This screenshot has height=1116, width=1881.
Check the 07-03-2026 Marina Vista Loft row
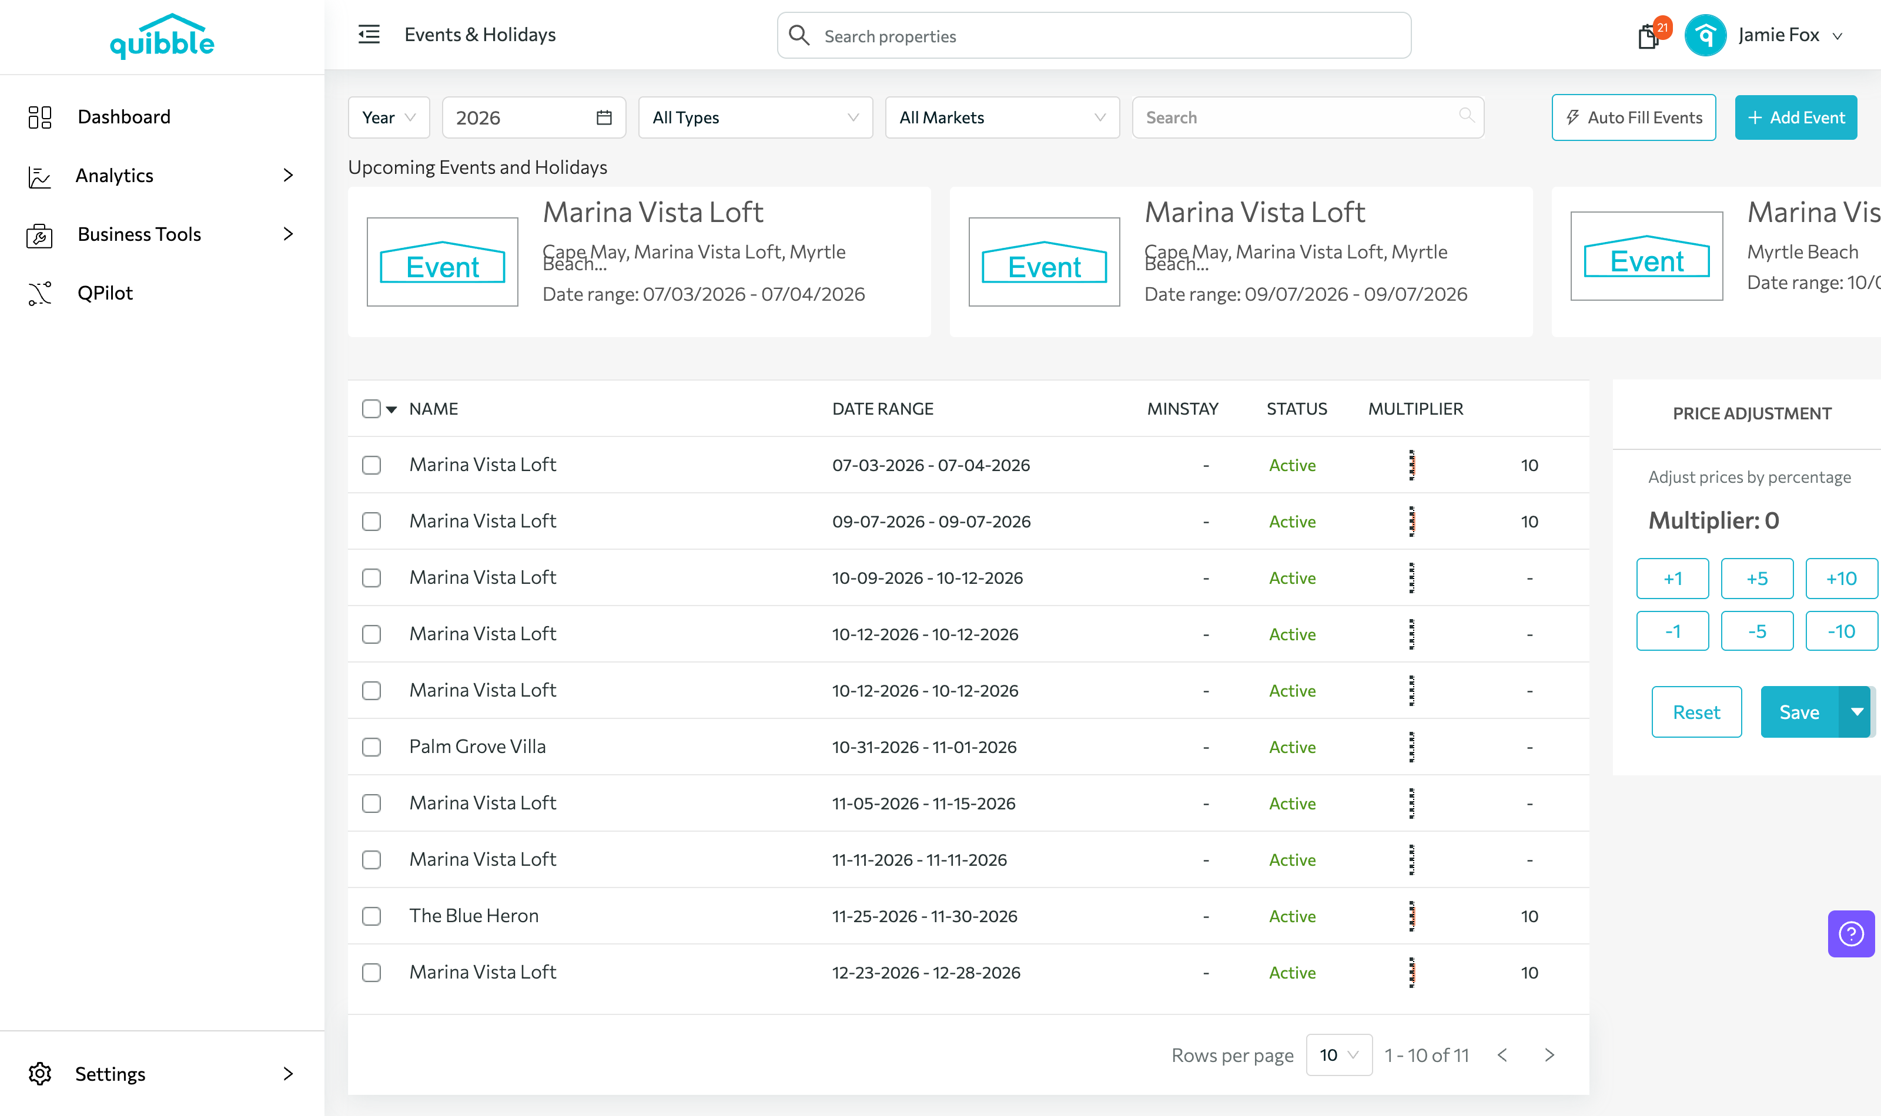371,465
